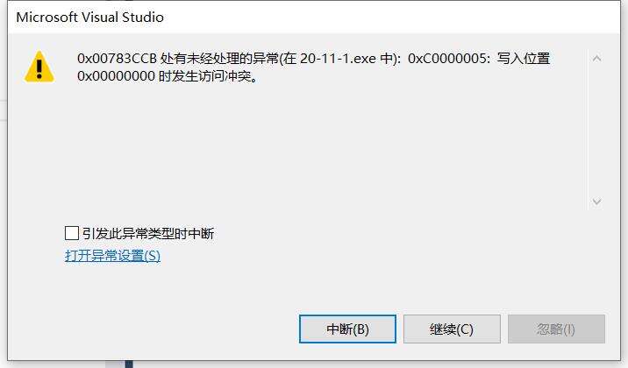
Task: Click the up arrow of the message scrollbar
Action: click(x=596, y=59)
